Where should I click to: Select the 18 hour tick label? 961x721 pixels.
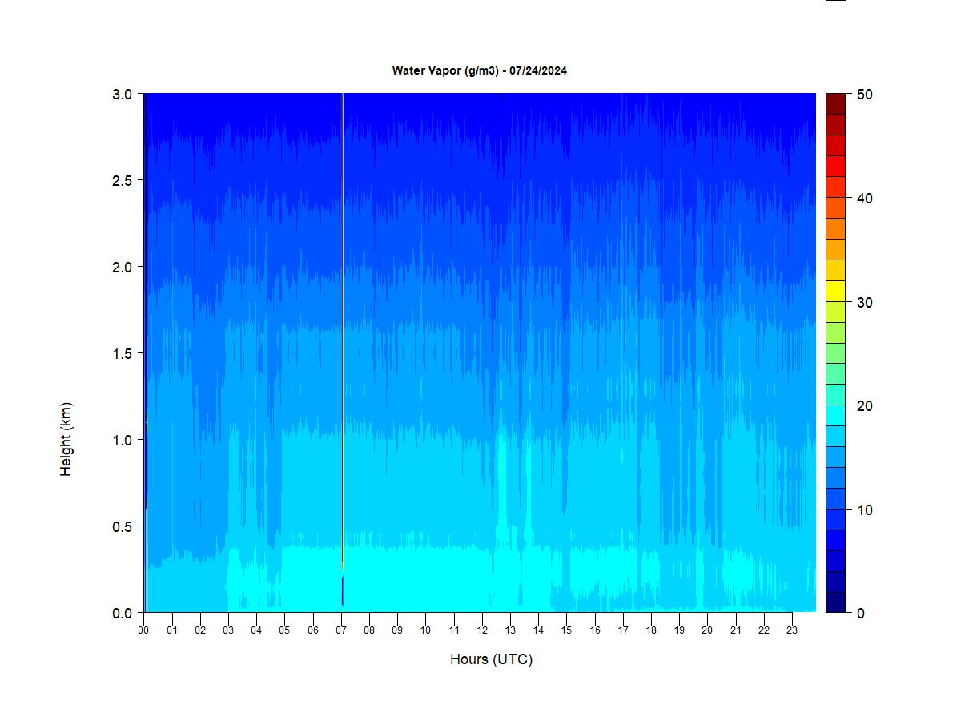coord(651,630)
